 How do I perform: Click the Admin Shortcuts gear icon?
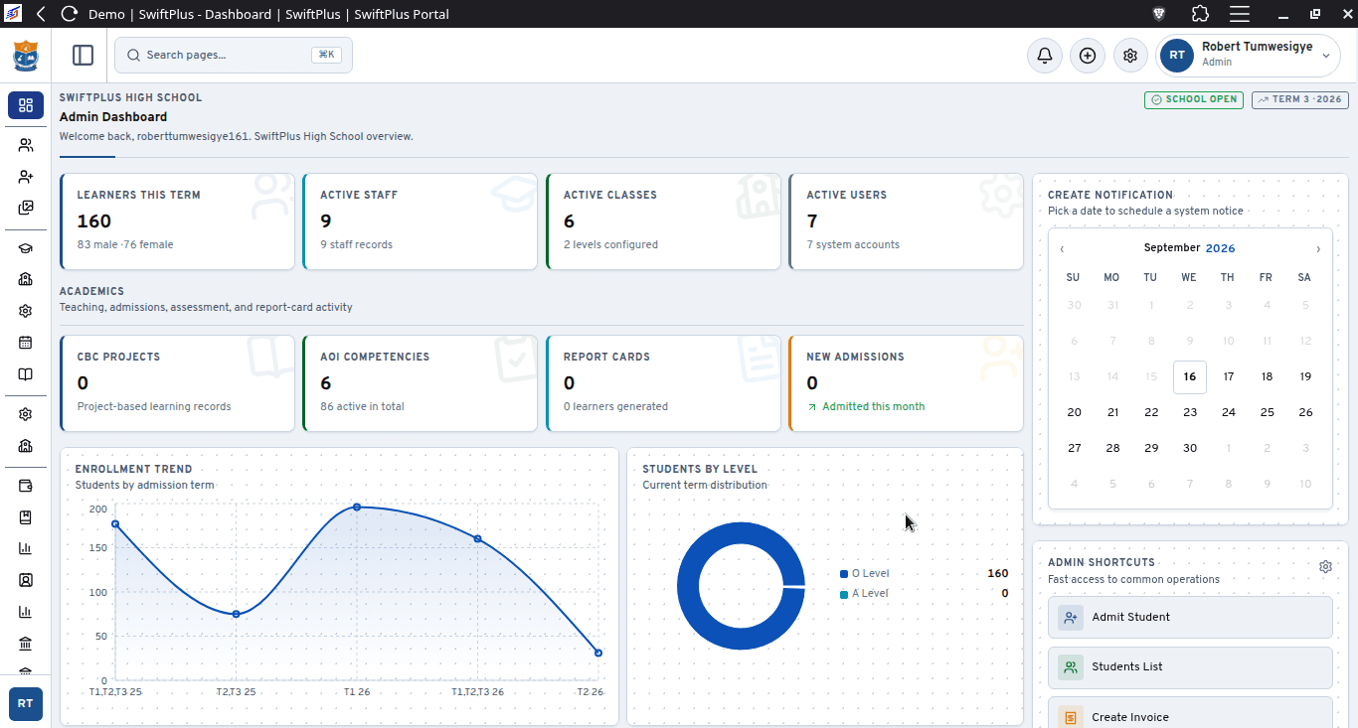click(1325, 566)
